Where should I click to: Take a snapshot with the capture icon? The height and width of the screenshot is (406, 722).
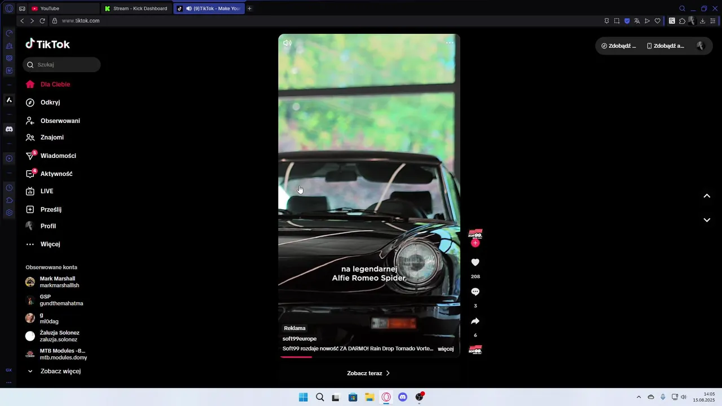pyautogui.click(x=617, y=21)
